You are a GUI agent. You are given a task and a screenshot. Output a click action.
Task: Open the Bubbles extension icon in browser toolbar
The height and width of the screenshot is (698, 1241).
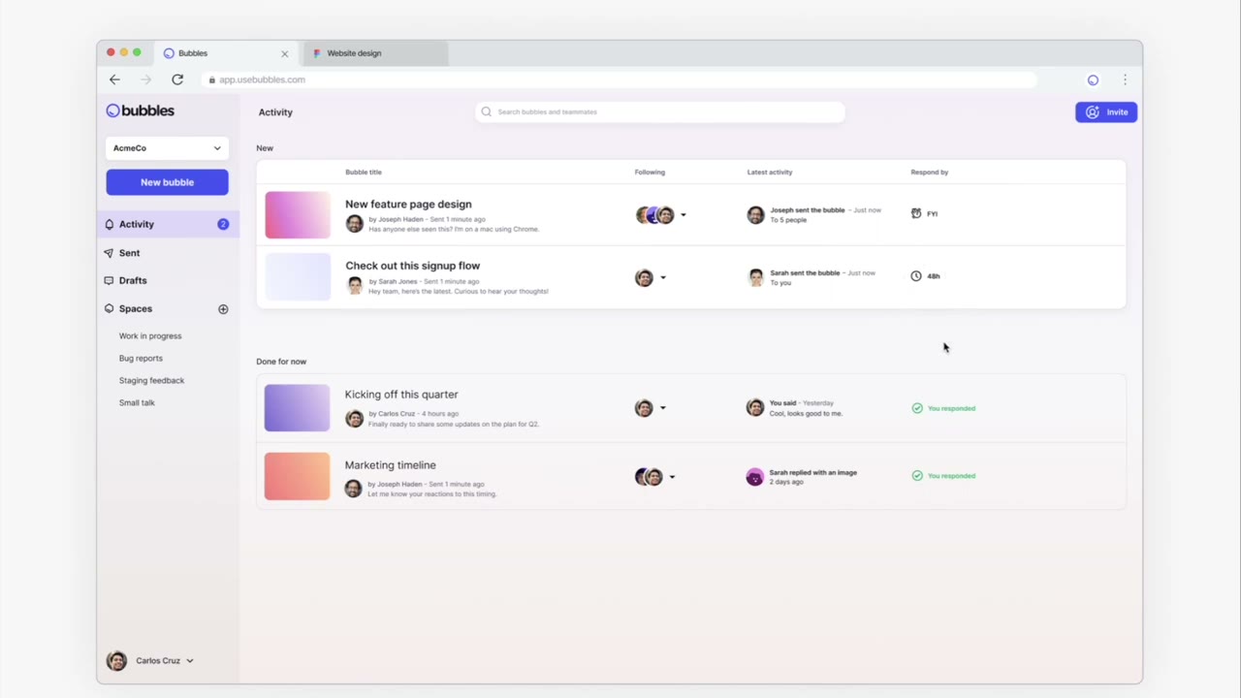pyautogui.click(x=1093, y=80)
